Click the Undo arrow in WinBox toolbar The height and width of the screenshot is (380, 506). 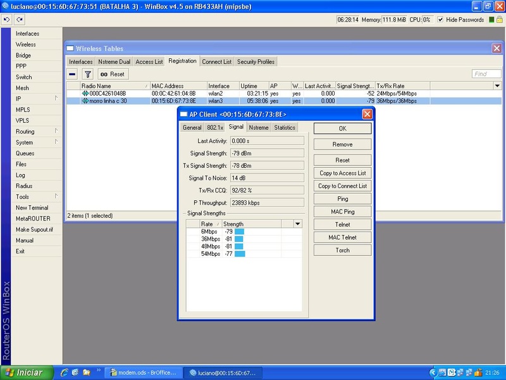point(6,20)
